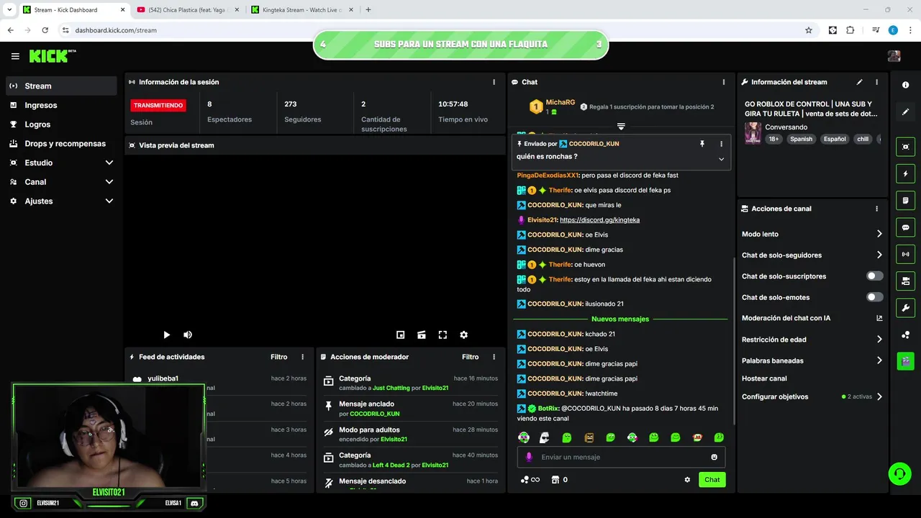Open Información de la sesión three-dot menu
921x518 pixels.
(x=494, y=82)
